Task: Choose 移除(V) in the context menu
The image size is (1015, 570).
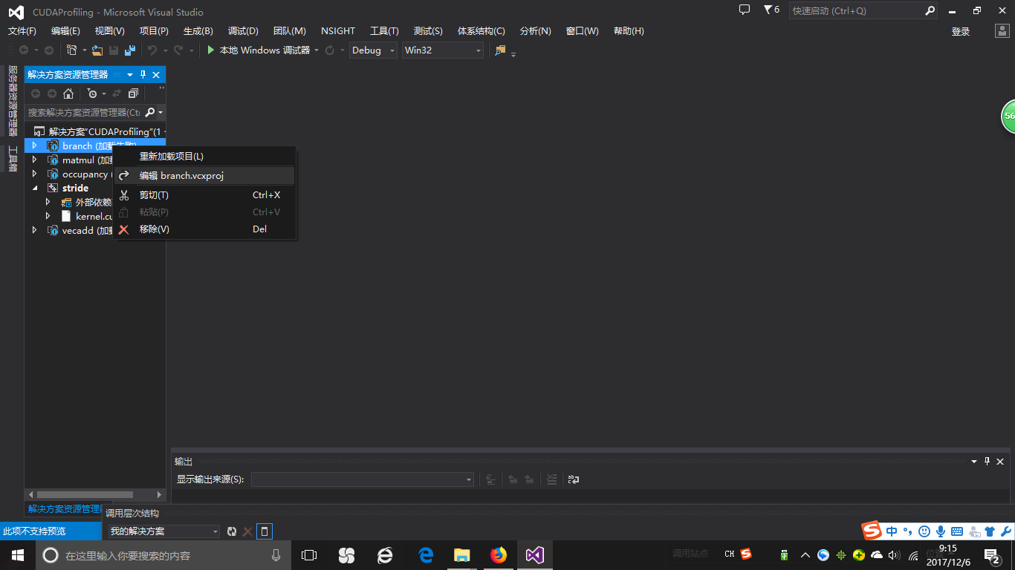Action: pyautogui.click(x=204, y=229)
